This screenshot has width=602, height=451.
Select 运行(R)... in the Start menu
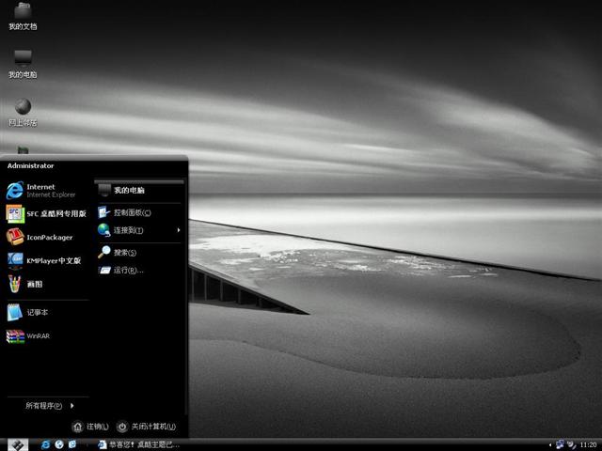(128, 271)
